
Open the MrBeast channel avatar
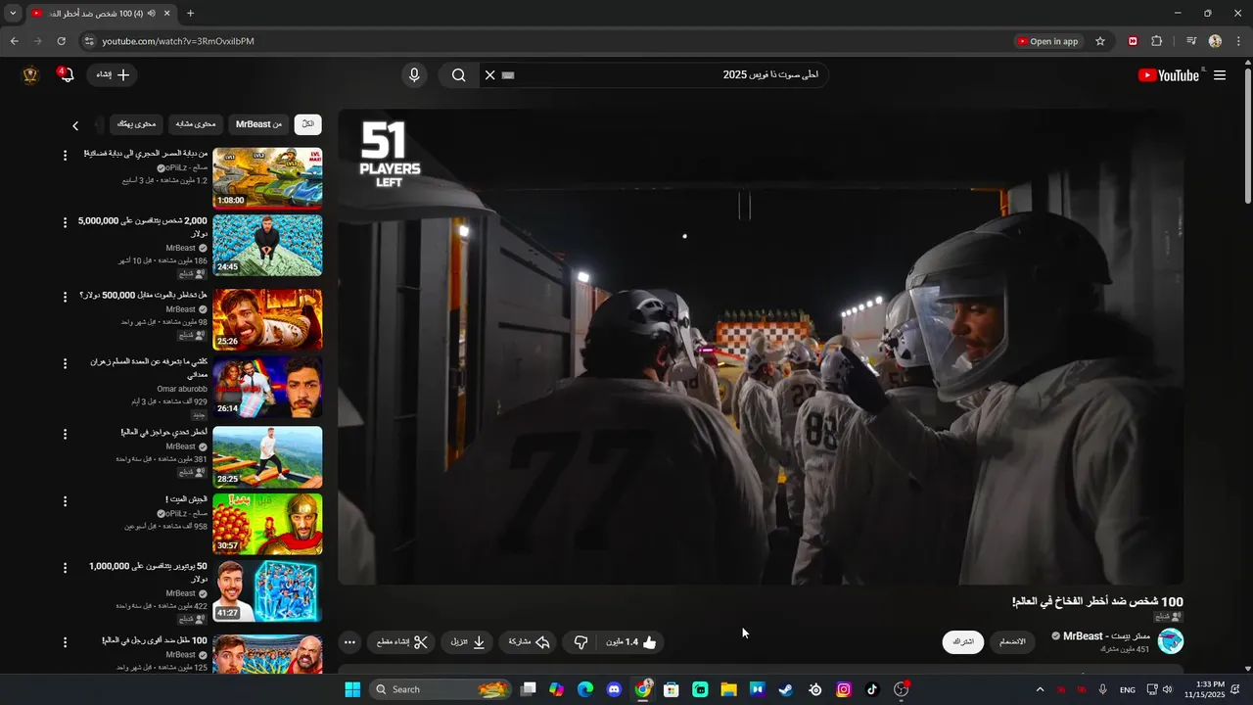pos(1171,641)
